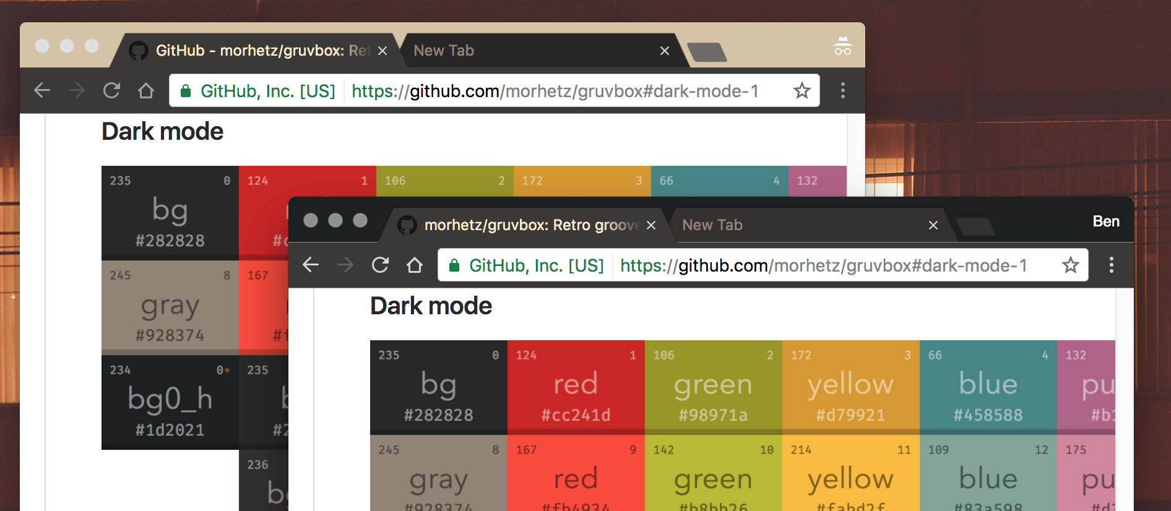This screenshot has height=511, width=1171.
Task: Open new tab button in rear window
Action: [x=707, y=52]
